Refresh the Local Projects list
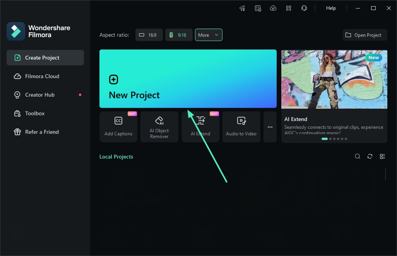This screenshot has height=256, width=397. (x=370, y=156)
